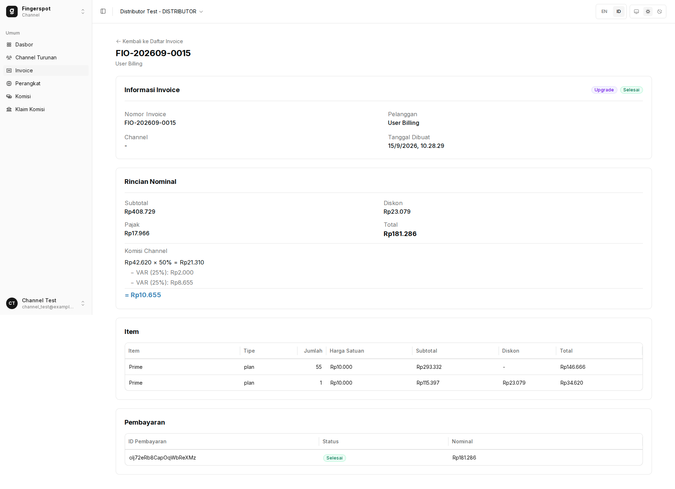The image size is (675, 489).
Task: Switch language to ID
Action: (x=619, y=12)
